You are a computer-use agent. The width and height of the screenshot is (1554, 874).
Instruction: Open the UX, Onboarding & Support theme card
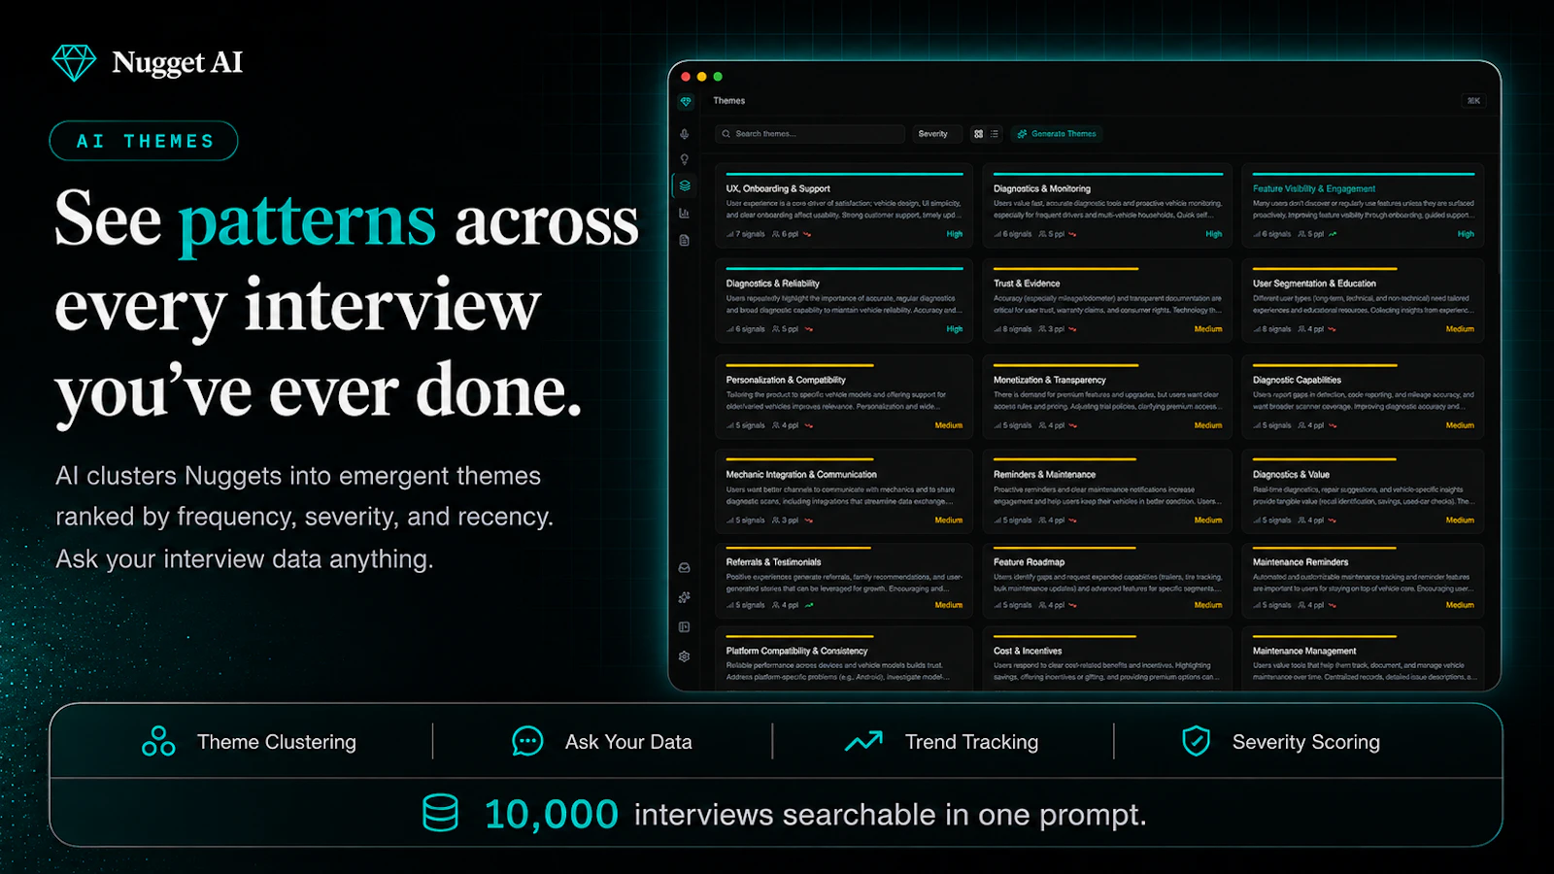pos(844,206)
